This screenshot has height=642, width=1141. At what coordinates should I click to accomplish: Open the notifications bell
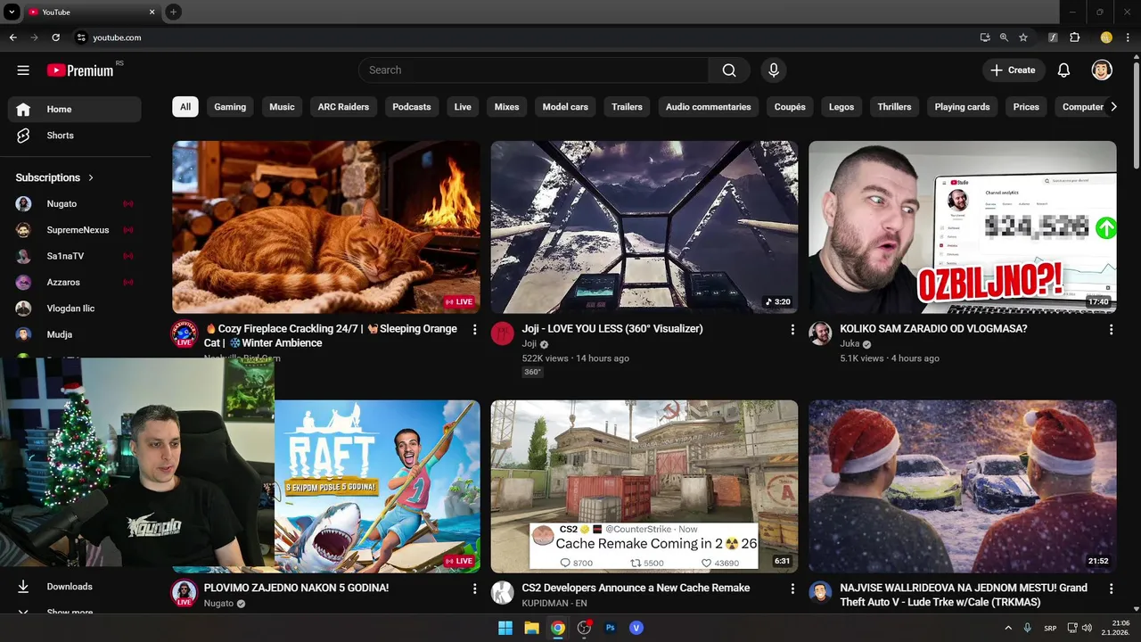coord(1063,70)
